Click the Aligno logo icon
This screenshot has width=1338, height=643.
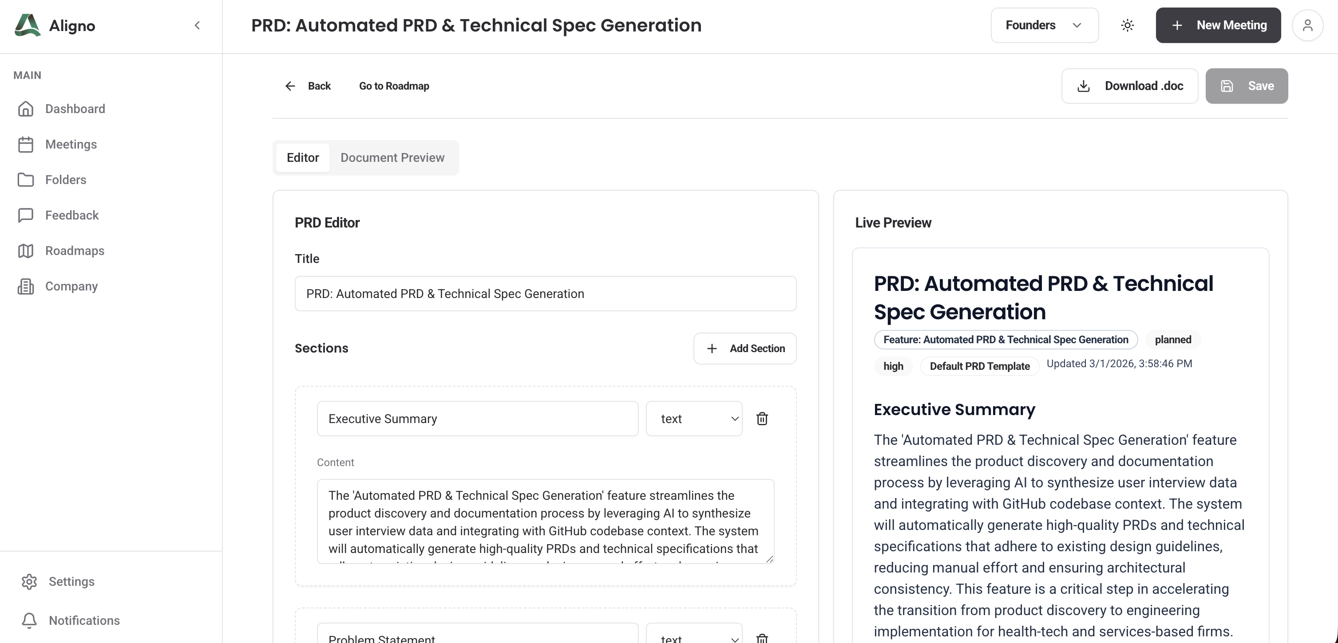pos(28,25)
